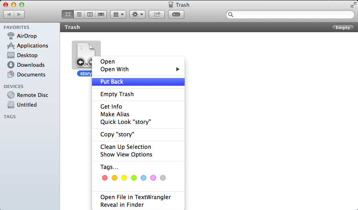Choose Get Info in context menu
The width and height of the screenshot is (358, 210).
(111, 107)
